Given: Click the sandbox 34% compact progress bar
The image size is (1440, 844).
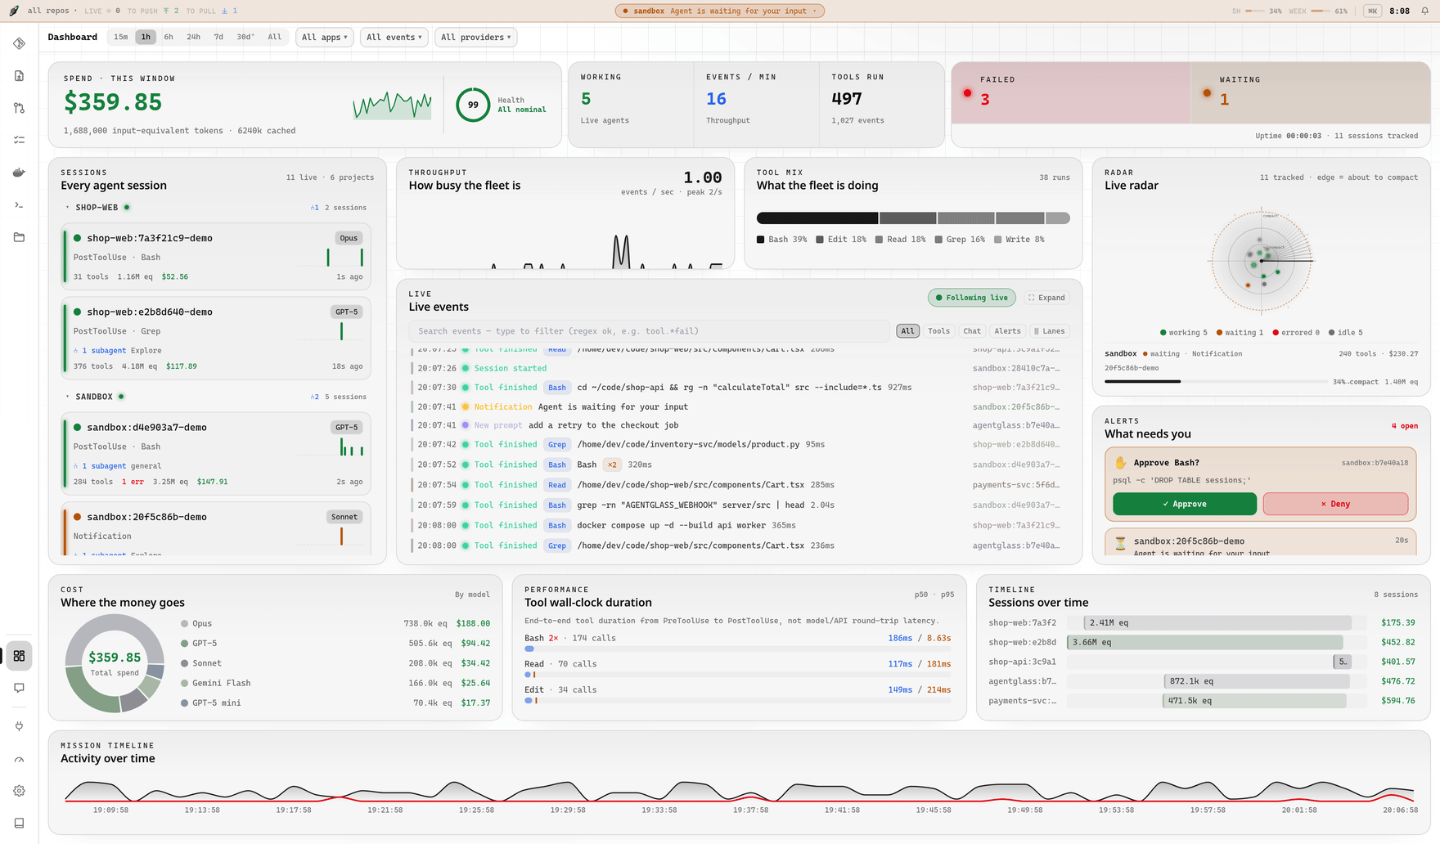Looking at the screenshot, I should [1216, 381].
